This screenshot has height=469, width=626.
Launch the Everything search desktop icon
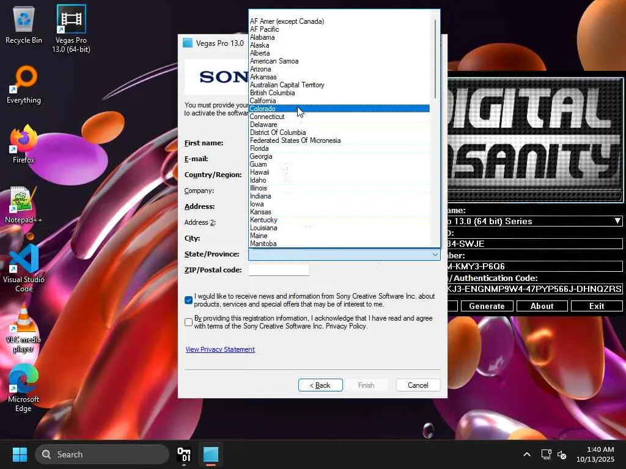coord(24,85)
